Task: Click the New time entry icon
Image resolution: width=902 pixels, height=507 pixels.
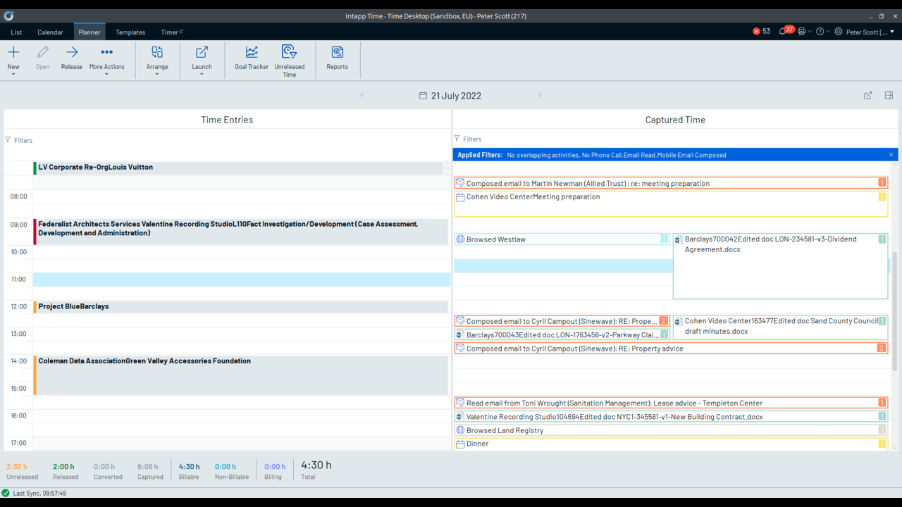Action: 13,52
